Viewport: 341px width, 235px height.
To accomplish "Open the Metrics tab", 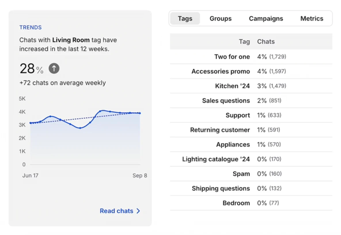I will click(312, 18).
